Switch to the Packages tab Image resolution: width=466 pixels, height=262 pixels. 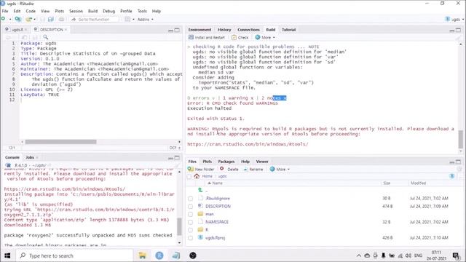pyautogui.click(x=226, y=162)
